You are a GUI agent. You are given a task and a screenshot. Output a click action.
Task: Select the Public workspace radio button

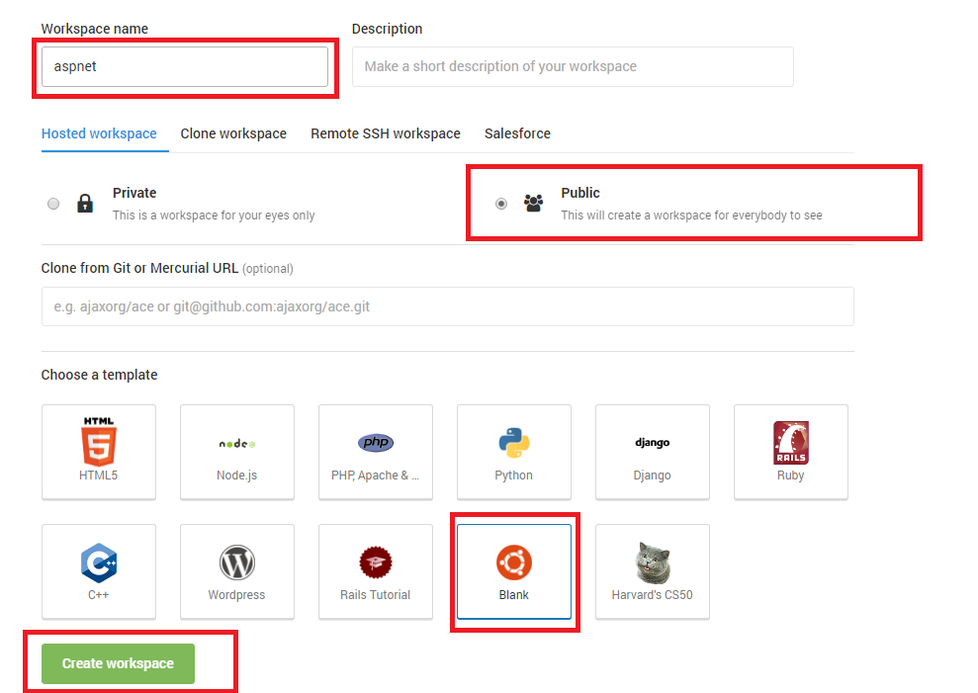[501, 204]
